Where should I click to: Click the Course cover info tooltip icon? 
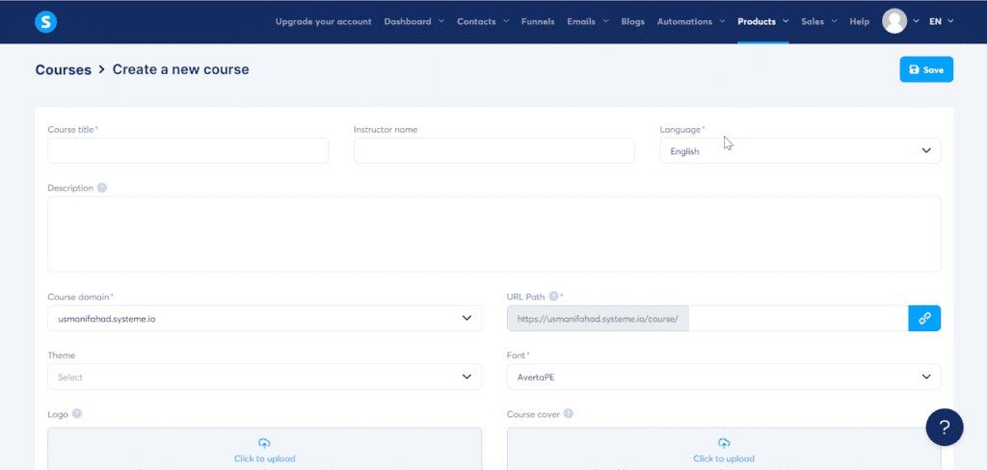pos(569,414)
